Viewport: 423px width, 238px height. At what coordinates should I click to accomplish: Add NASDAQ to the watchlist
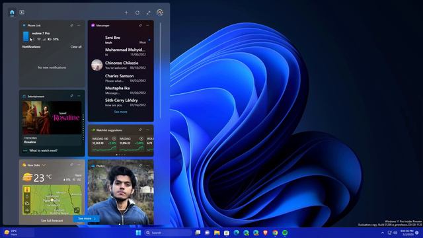coord(141,138)
